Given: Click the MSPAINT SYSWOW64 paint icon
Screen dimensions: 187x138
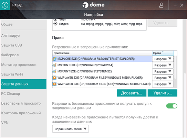Looking at the screenshot, I should 54,65.
